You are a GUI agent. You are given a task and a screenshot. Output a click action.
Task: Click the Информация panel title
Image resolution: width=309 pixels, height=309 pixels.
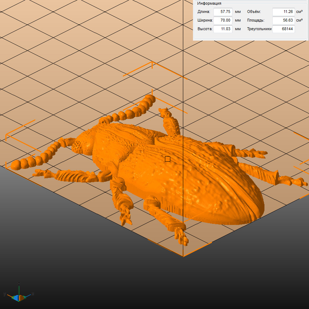click(x=209, y=3)
